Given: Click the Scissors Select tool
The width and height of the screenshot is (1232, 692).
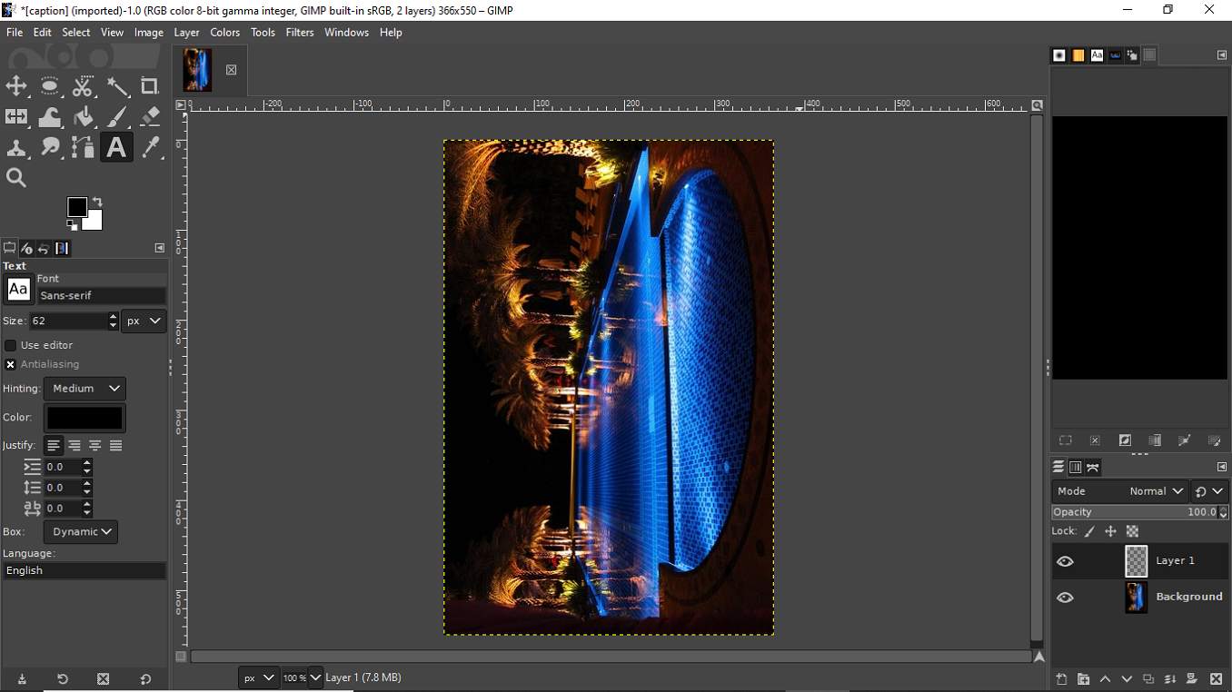Looking at the screenshot, I should pos(84,87).
